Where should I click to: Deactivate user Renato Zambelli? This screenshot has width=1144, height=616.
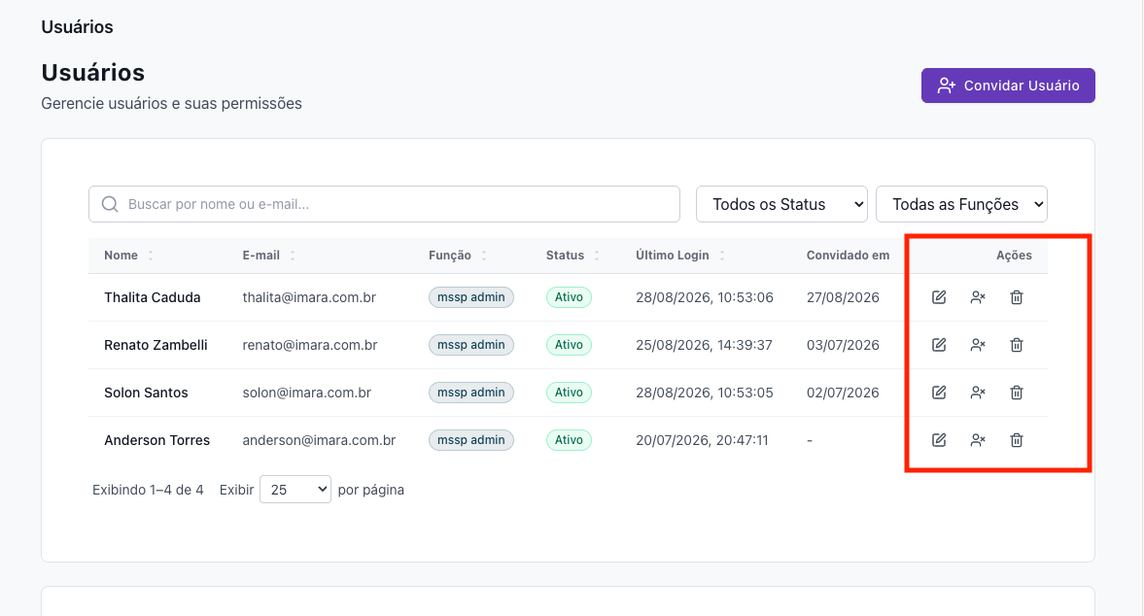tap(978, 345)
